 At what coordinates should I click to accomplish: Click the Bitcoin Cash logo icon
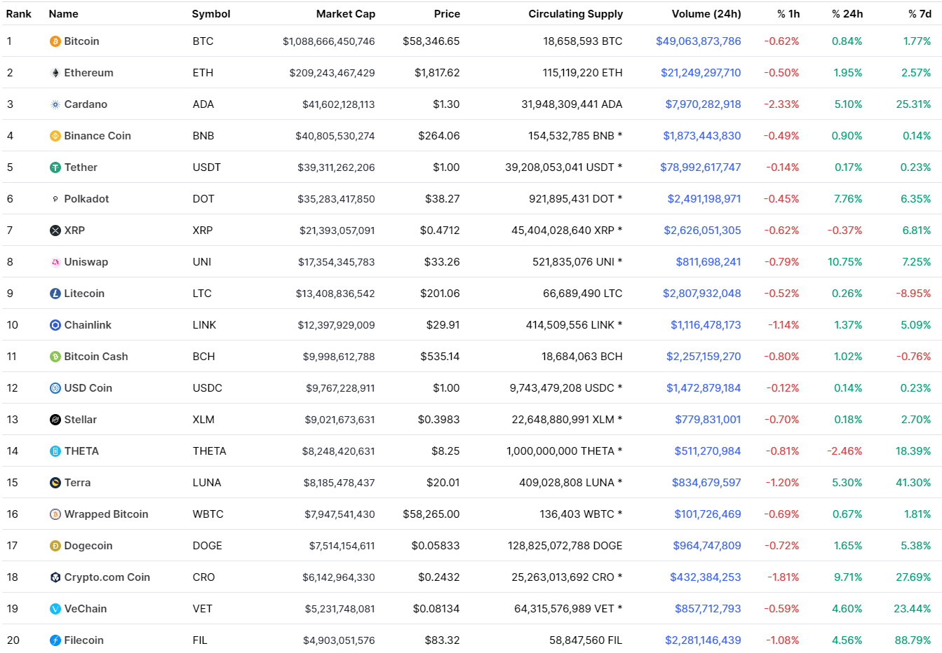click(x=55, y=357)
